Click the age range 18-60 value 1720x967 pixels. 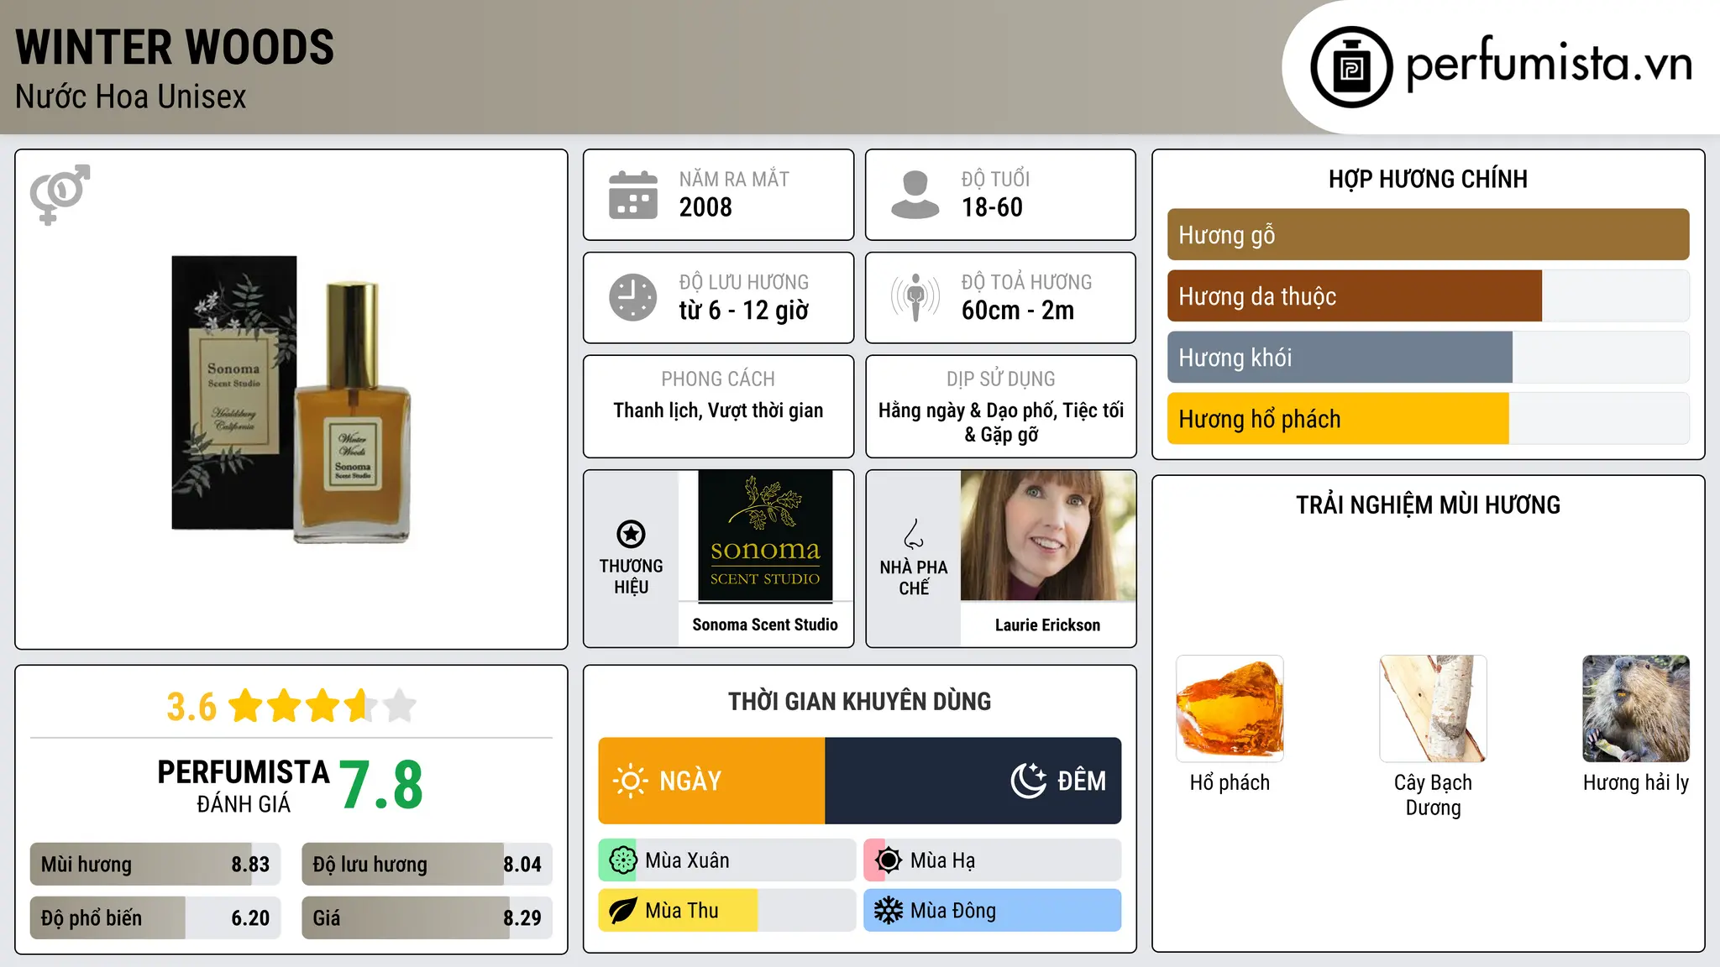click(992, 207)
